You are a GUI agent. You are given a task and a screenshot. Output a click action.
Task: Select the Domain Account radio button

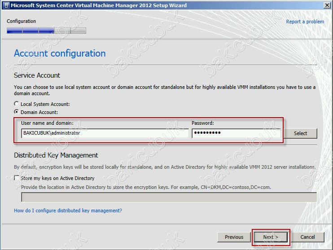16,112
